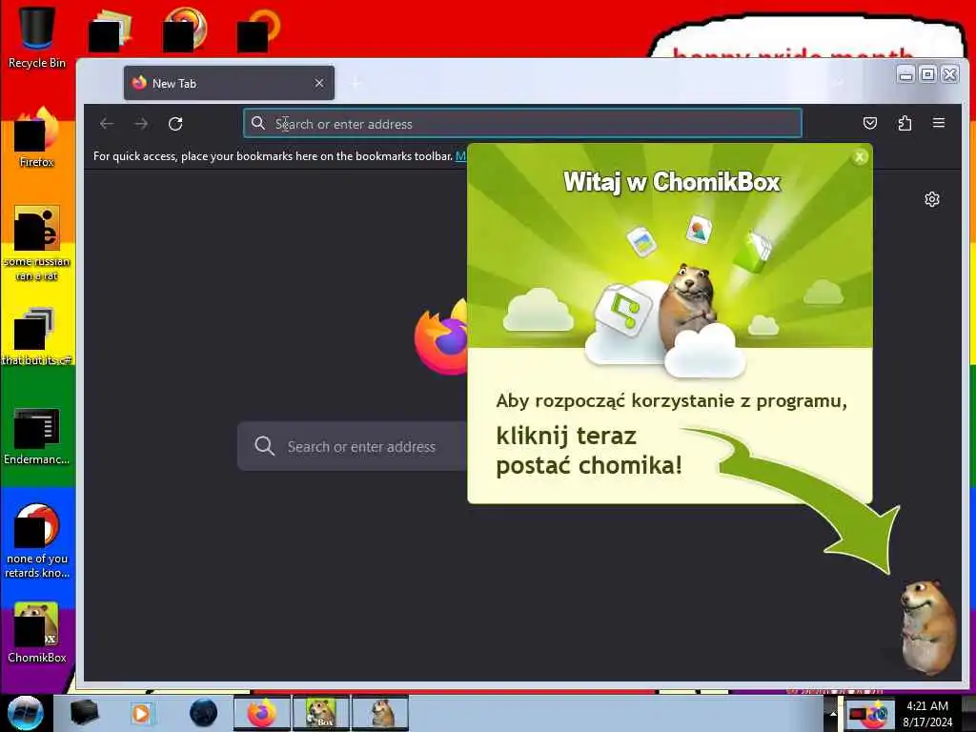Select the 'none of you' desktop icon
Viewport: 976px width, 732px height.
[37, 540]
